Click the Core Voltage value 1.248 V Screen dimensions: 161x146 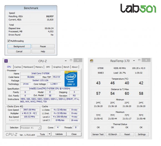coord(54,84)
